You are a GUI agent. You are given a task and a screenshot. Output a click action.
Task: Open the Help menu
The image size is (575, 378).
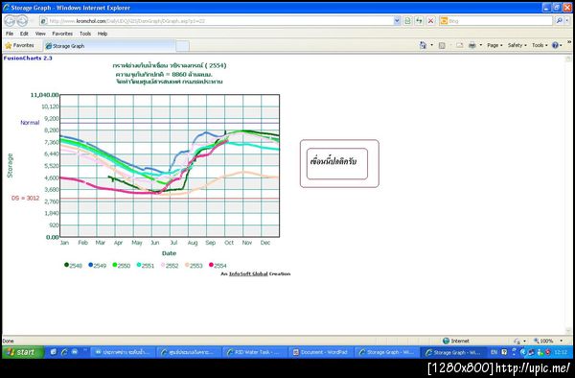[x=103, y=34]
